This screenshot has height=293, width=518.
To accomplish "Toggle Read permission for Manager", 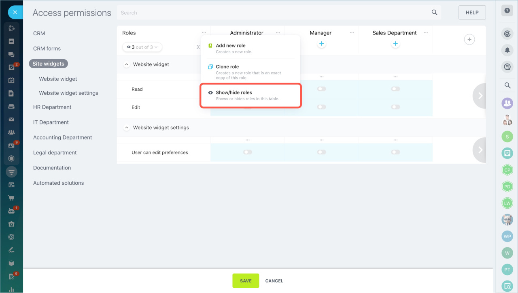I will click(321, 89).
